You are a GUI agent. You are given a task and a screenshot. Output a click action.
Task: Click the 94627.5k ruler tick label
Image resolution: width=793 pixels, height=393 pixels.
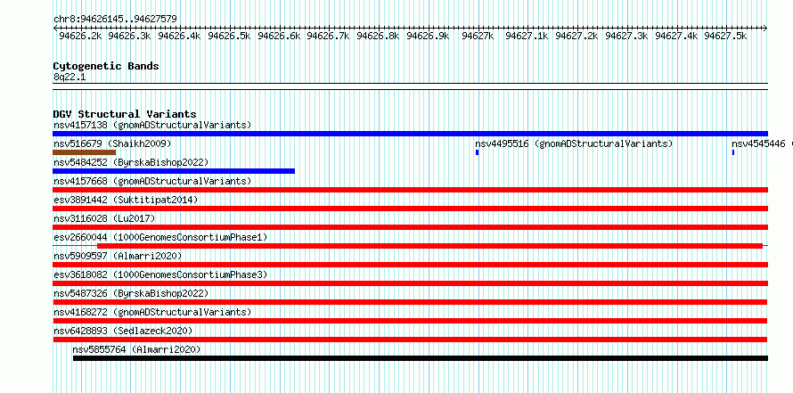(x=726, y=36)
